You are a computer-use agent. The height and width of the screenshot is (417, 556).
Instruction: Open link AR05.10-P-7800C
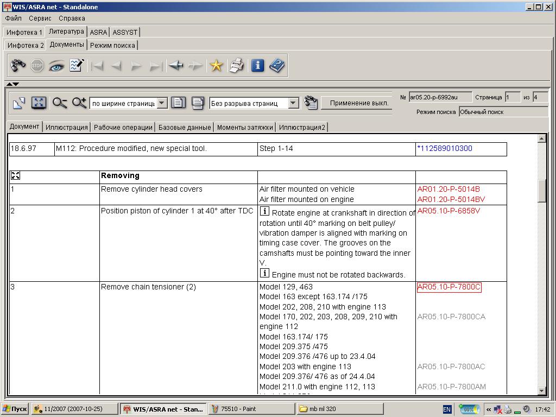click(448, 287)
